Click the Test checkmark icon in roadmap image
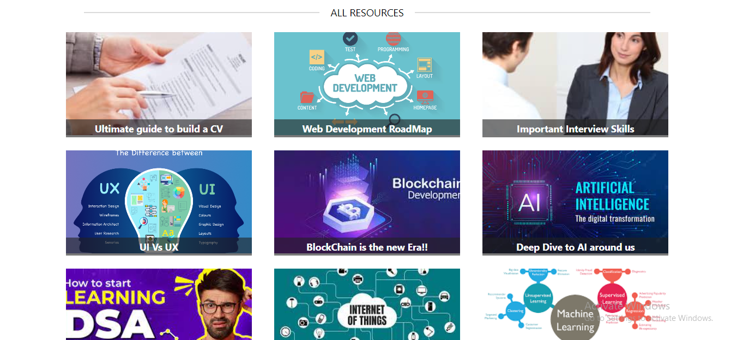 [x=350, y=39]
